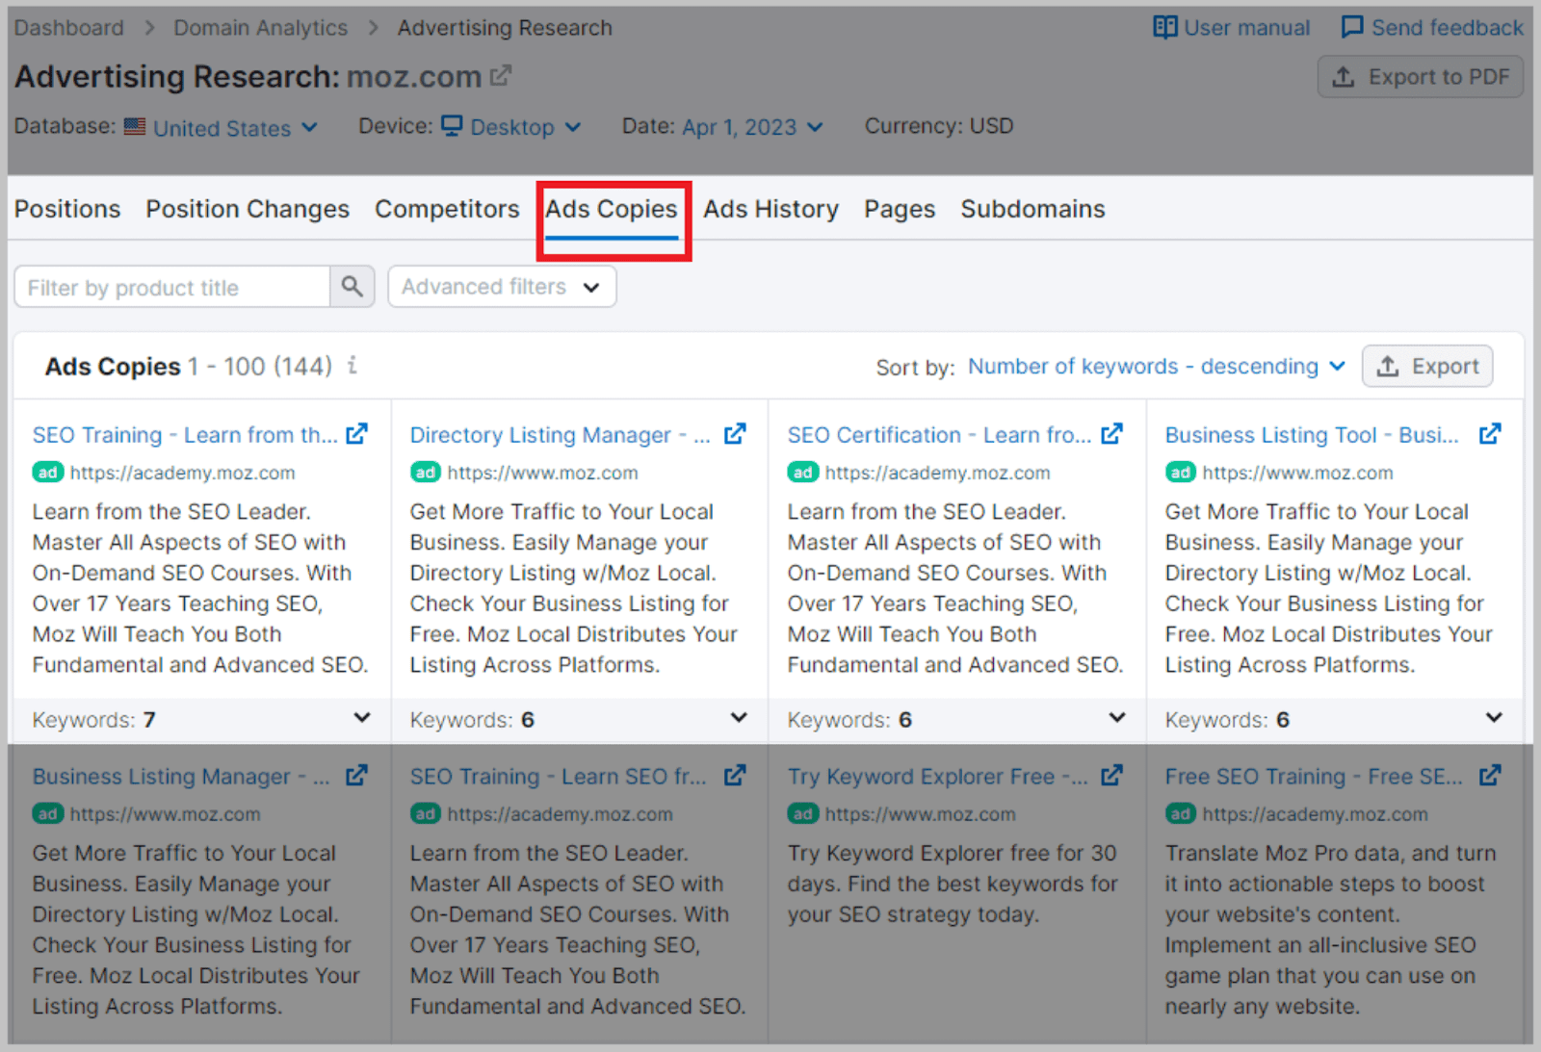Click the Desktop monitor icon
The width and height of the screenshot is (1541, 1052).
click(452, 126)
